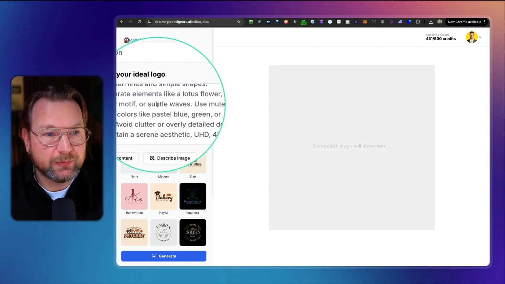Viewport: 505px width, 284px height.
Task: Click the 'Slab' style label
Action: [x=193, y=176]
